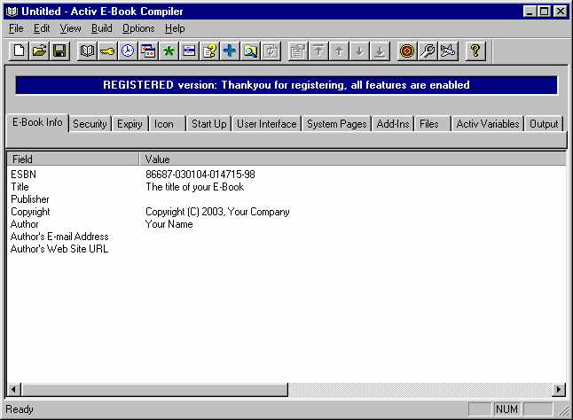
Task: Click the horizontal scrollbar left arrow
Action: pyautogui.click(x=14, y=390)
